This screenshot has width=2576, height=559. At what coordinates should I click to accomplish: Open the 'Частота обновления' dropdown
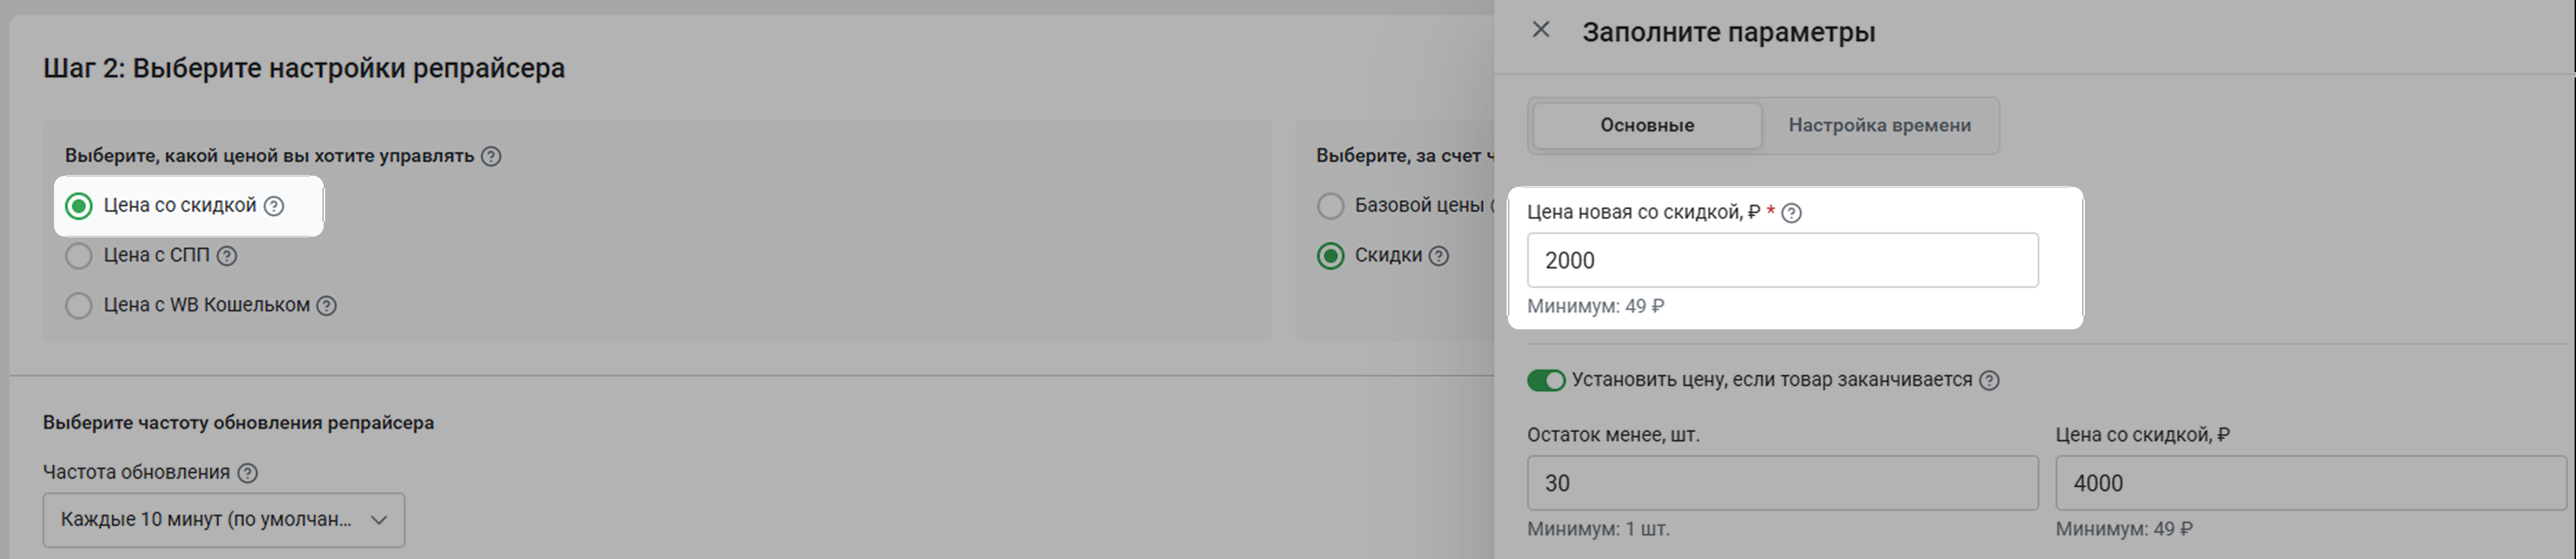coord(224,520)
